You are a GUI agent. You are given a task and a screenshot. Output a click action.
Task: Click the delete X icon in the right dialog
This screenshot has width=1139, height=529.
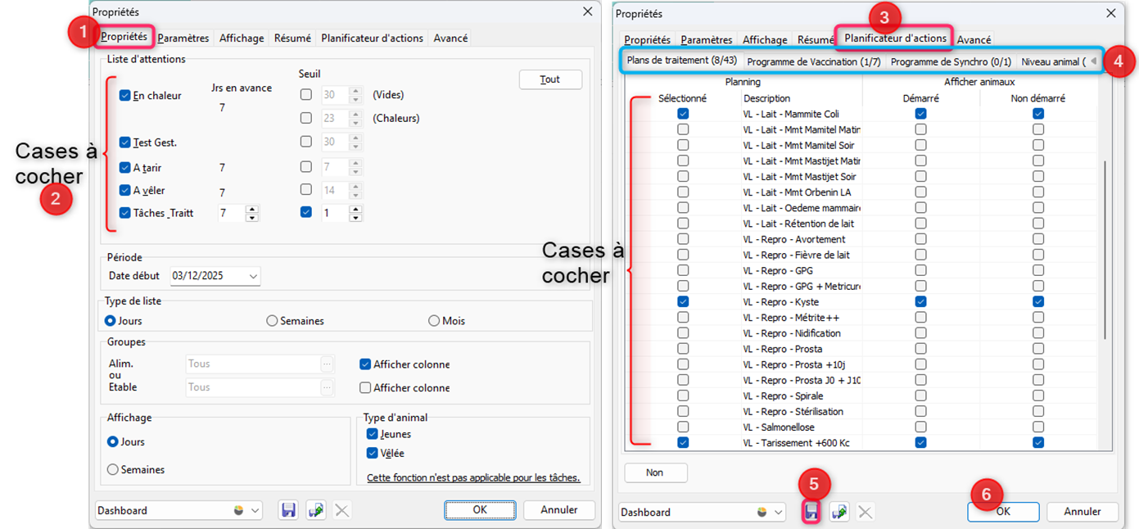point(865,512)
